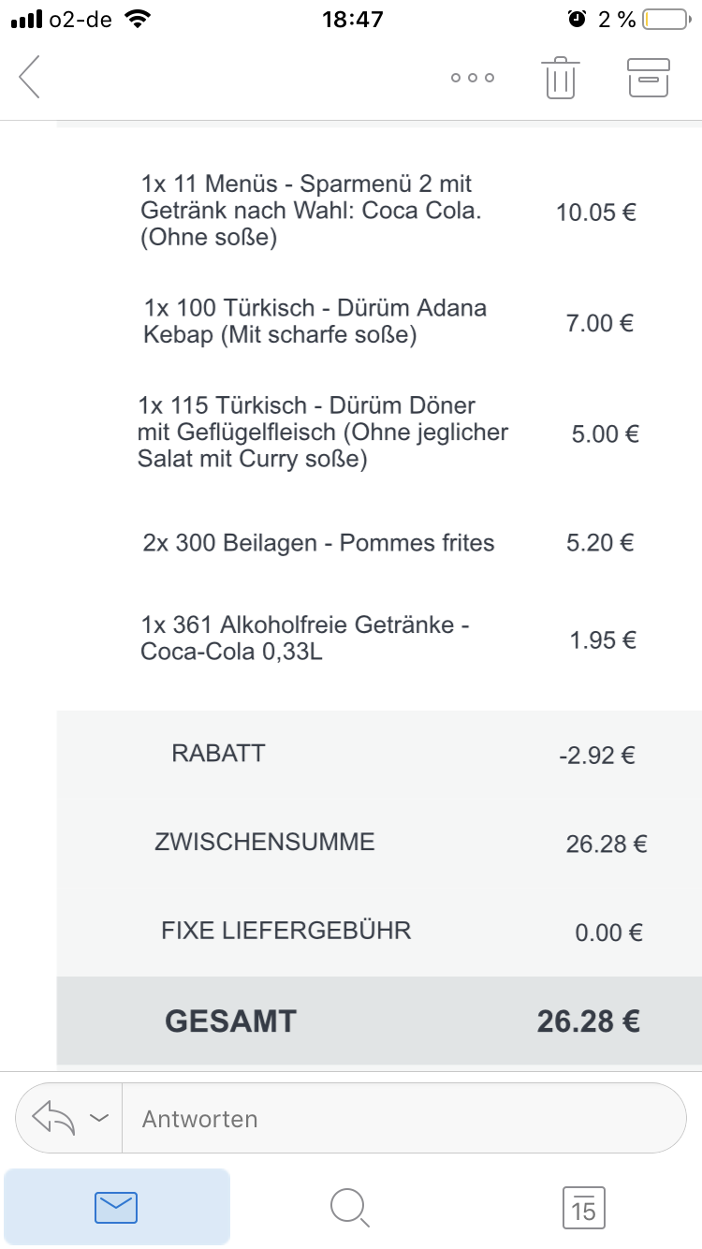Tap the reply arrow icon
The image size is (702, 1249).
click(53, 1118)
